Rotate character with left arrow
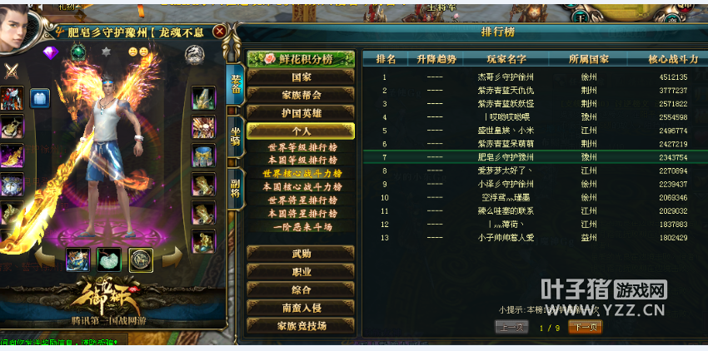The image size is (708, 351). 45,257
